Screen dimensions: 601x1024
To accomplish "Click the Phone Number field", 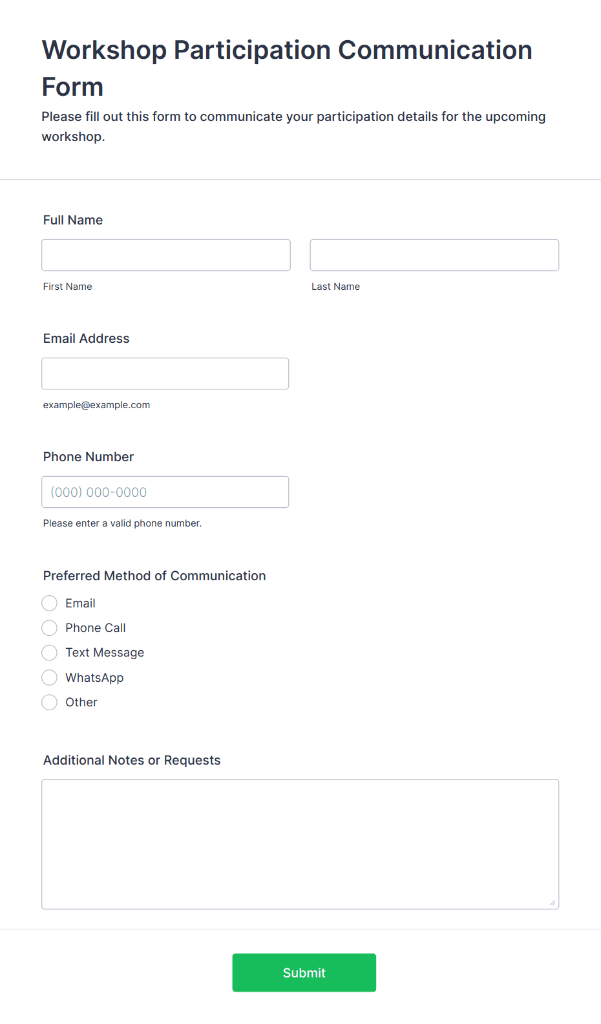I will click(165, 492).
